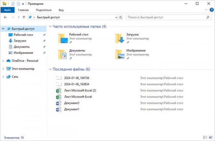215x141 pixels.
Task: Open the address bar history dropdown
Action: point(116,17)
